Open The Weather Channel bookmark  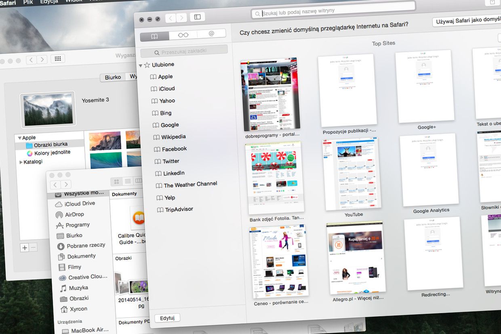[x=187, y=185]
